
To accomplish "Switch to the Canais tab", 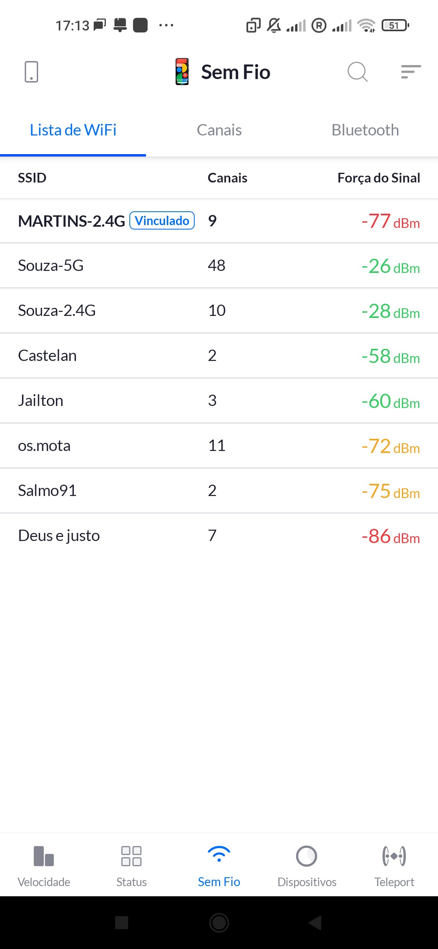I will (x=219, y=130).
